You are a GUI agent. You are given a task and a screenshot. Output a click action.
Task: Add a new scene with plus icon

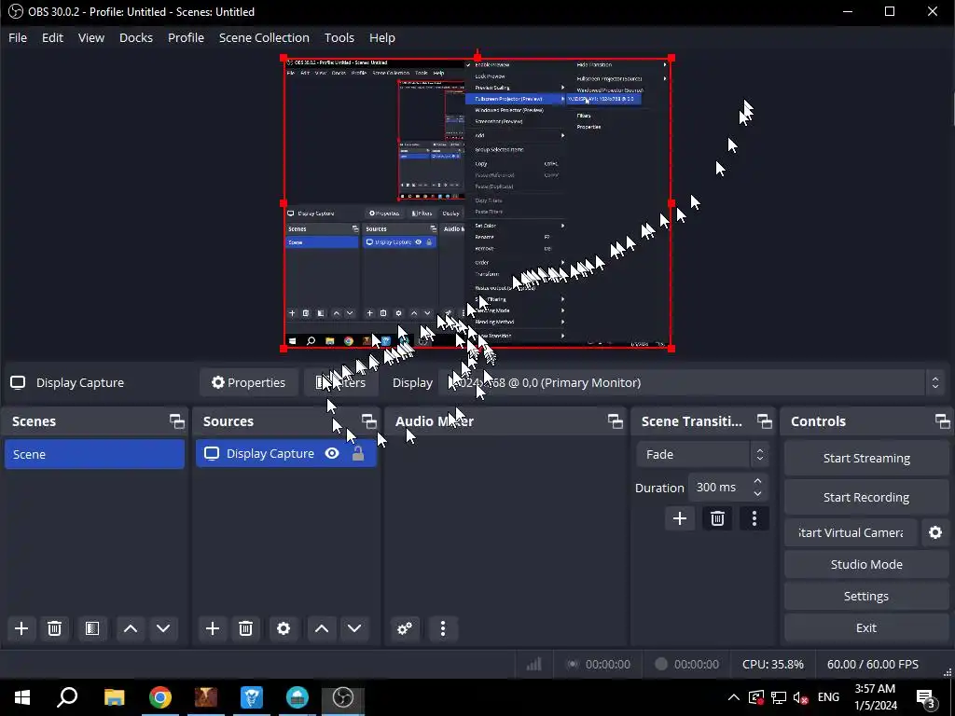[x=21, y=628]
